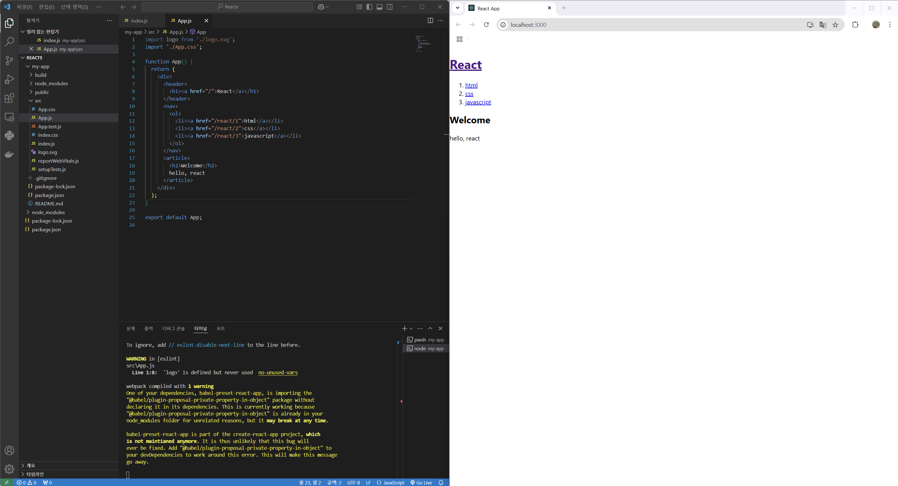The image size is (898, 486).
Task: Expand the build folder
Action: tap(41, 75)
